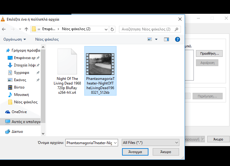
Task: Click Προσθήκη... in the background window
Action: 209,53
